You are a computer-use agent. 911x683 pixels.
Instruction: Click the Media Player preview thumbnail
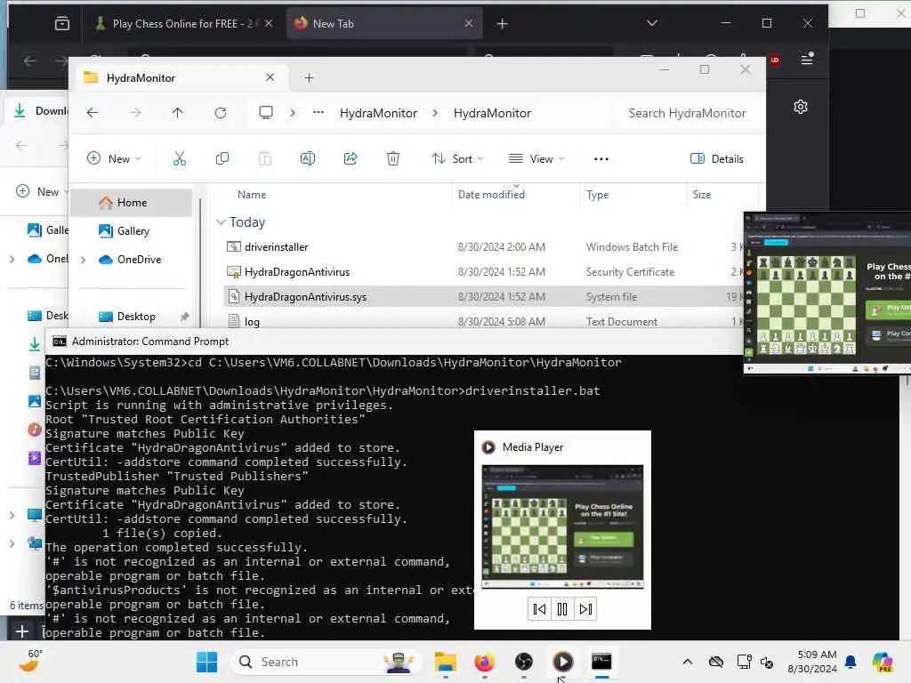[562, 526]
